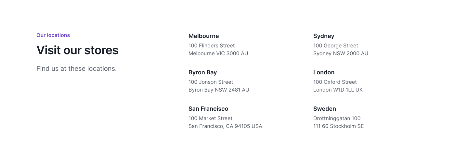Screen dimensions: 468x163
Task: Click the '100 Flinders Street' address line
Action: tap(212, 45)
